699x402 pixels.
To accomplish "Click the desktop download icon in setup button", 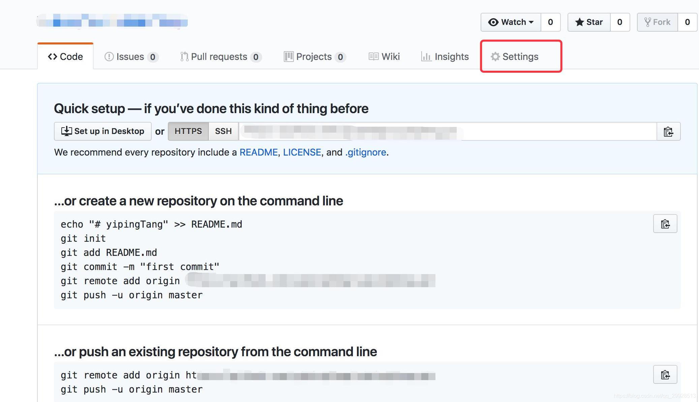I will point(66,131).
